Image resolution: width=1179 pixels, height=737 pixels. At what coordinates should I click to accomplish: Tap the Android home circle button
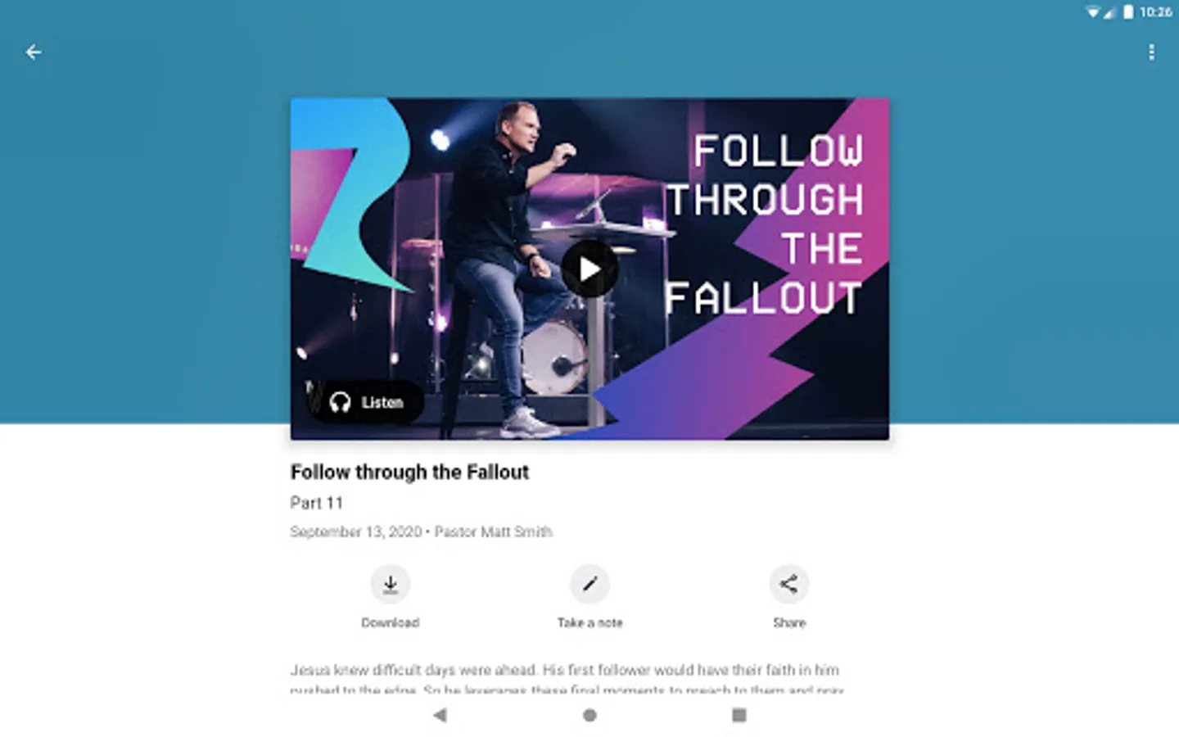coord(589,715)
